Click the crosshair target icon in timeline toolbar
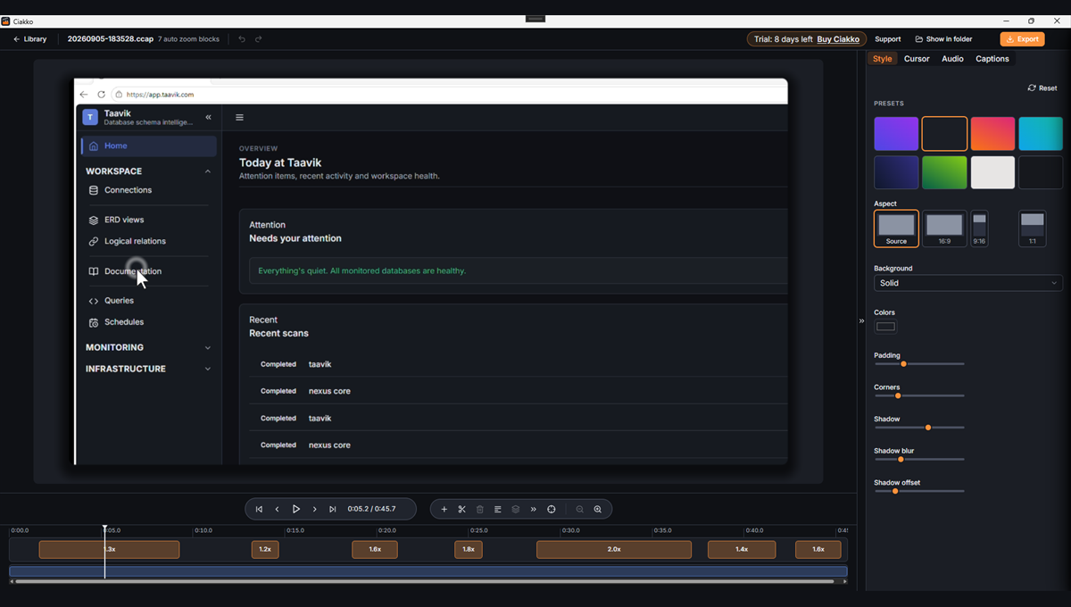The height and width of the screenshot is (607, 1071). (552, 509)
